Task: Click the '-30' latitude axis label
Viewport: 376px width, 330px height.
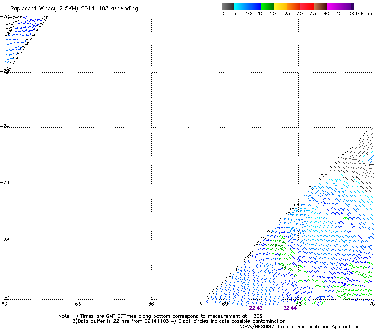Action: click(x=5, y=298)
